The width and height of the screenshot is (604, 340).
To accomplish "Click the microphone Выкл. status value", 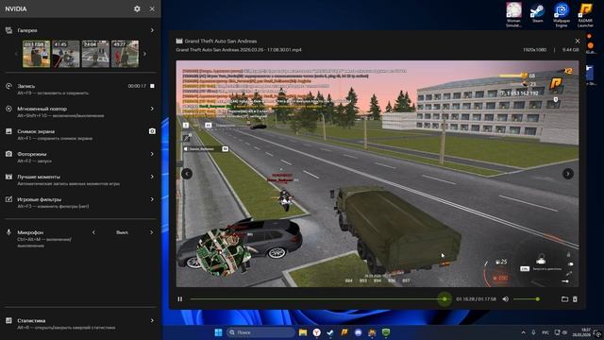I will [x=122, y=232].
